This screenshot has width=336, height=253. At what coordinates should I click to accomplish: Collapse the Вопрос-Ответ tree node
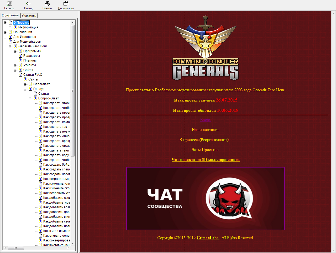(x=30, y=98)
